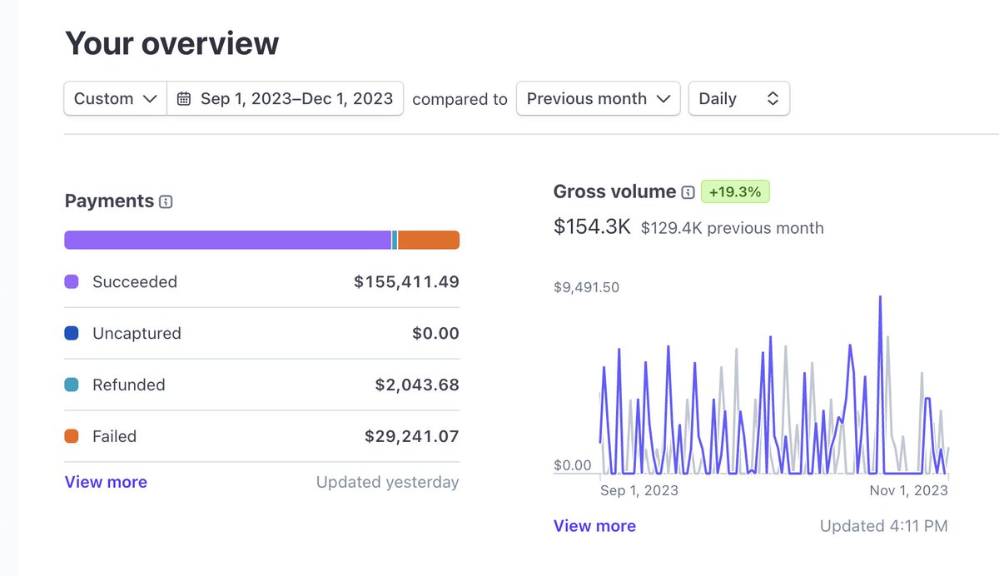Click the calendar icon in the date picker
Image resolution: width=999 pixels, height=576 pixels.
click(184, 97)
